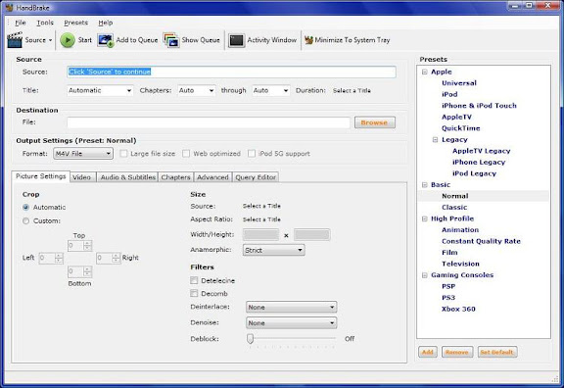Image resolution: width=564 pixels, height=388 pixels.
Task: Toggle the Decomb filter checkbox
Action: tap(194, 294)
